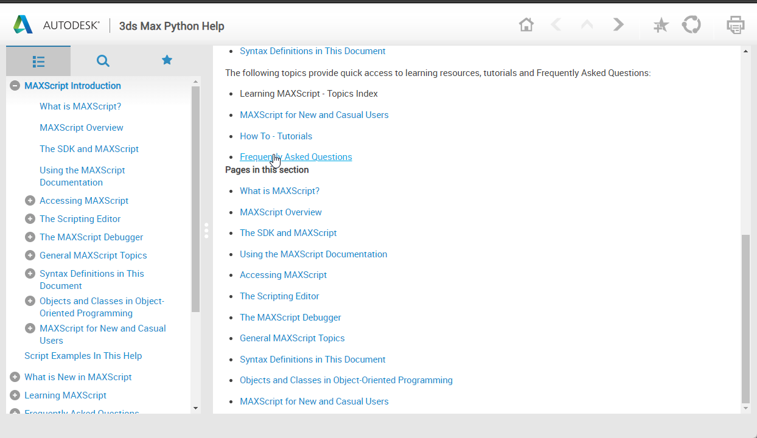Collapse the MAXScript Introduction section
The width and height of the screenshot is (757, 438).
tap(15, 86)
